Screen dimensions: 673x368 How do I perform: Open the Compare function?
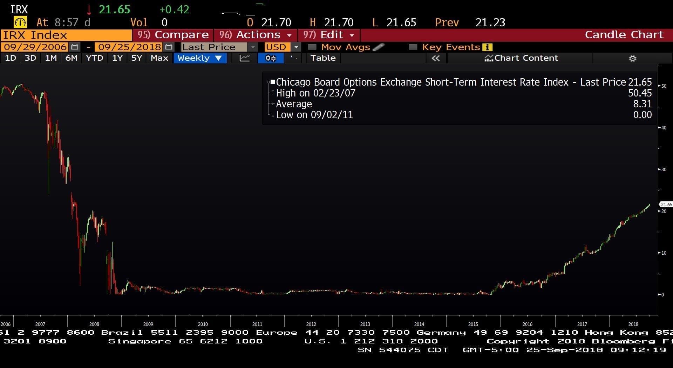(x=173, y=35)
